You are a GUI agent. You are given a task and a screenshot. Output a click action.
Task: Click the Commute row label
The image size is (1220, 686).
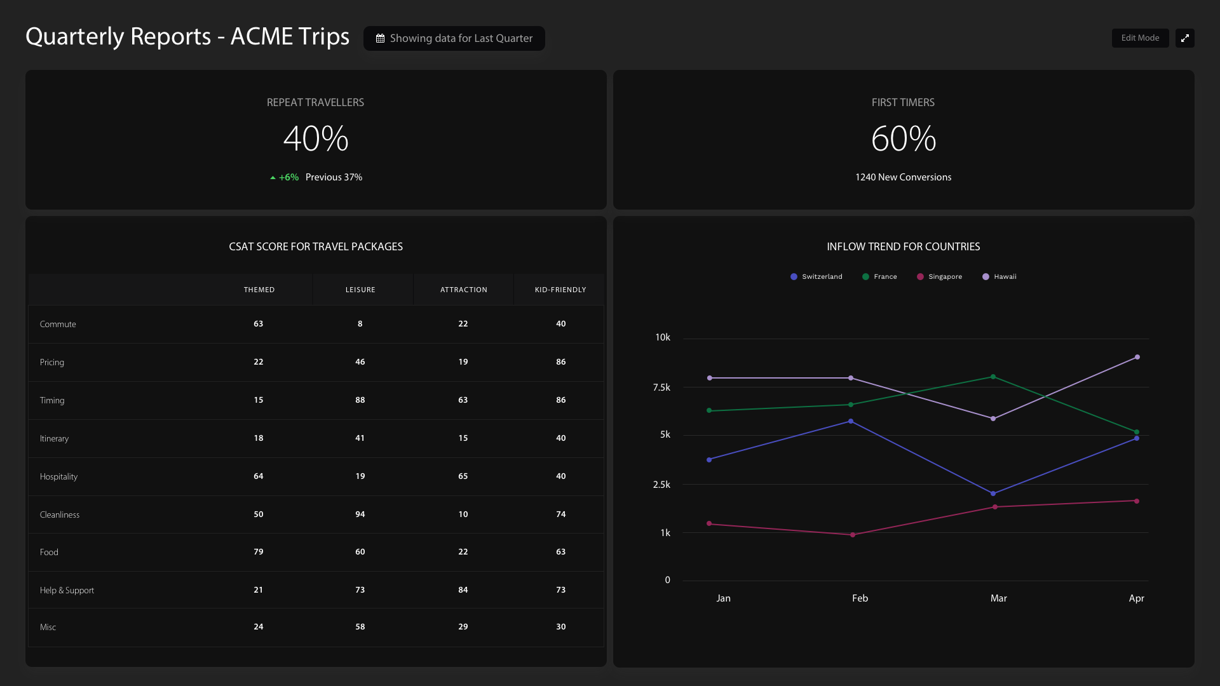pyautogui.click(x=58, y=325)
